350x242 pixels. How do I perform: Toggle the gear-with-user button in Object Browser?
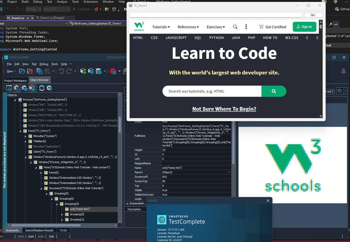17,88
